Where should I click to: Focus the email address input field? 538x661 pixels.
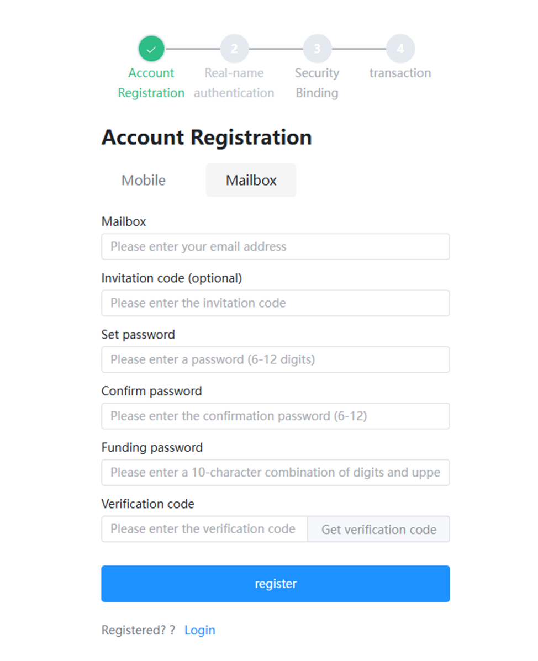click(x=275, y=247)
